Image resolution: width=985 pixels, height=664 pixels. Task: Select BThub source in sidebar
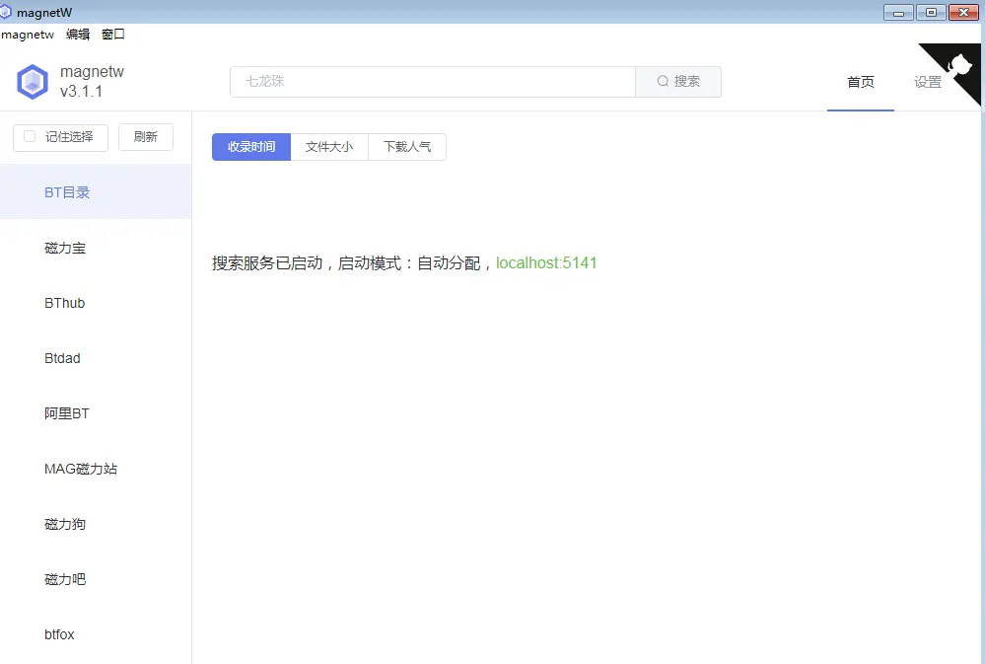coord(96,303)
